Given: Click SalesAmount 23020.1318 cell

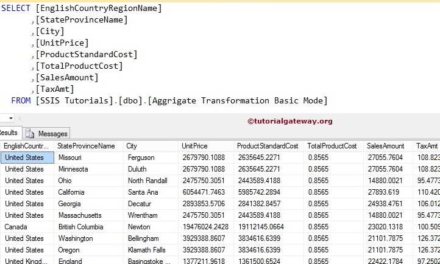Looking at the screenshot, I should 388,227.
